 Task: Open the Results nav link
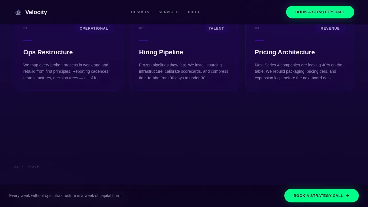coord(140,12)
